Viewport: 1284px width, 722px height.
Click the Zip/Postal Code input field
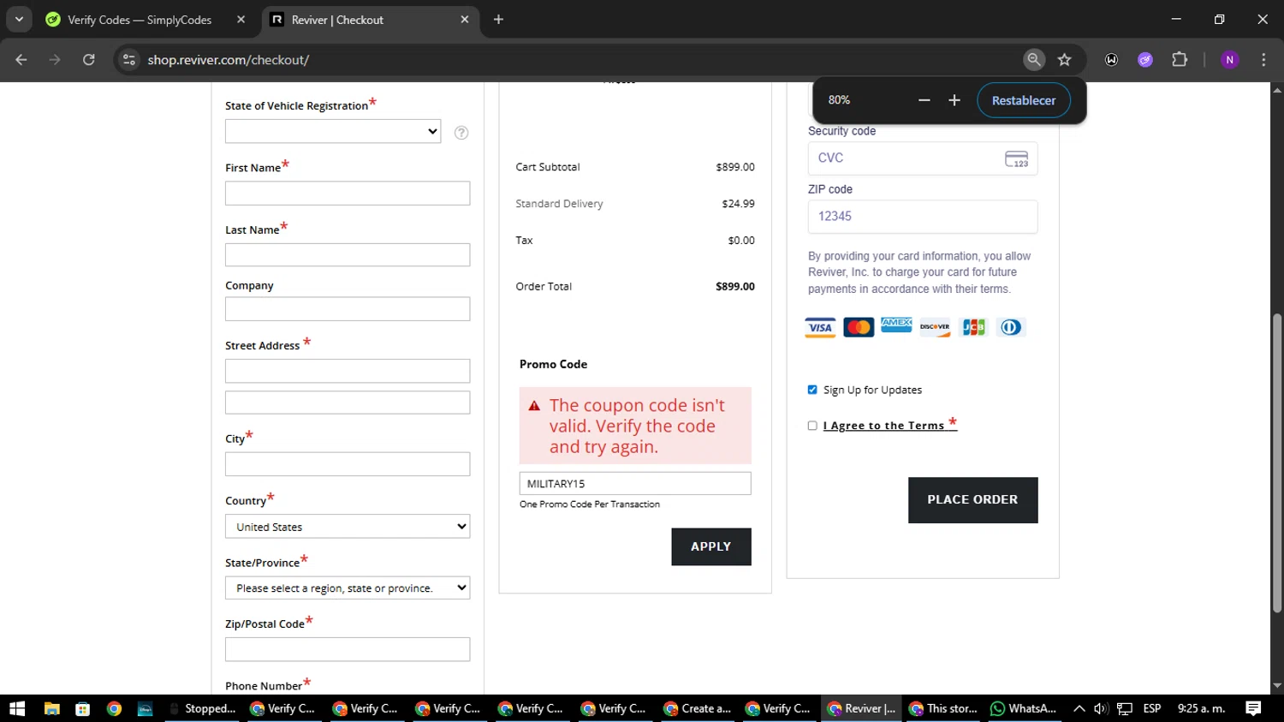click(348, 649)
